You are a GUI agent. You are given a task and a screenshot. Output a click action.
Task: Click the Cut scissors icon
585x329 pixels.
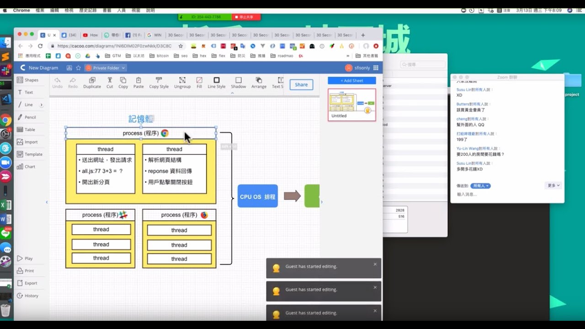coord(110,83)
